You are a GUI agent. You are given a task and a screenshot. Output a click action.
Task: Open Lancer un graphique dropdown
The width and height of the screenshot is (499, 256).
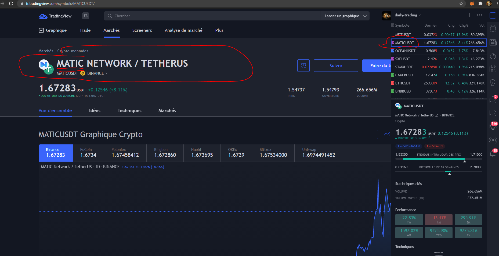pos(345,16)
